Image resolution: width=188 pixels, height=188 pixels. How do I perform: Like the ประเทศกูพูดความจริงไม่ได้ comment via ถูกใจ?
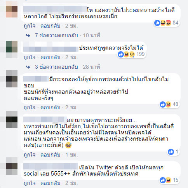[30, 57]
